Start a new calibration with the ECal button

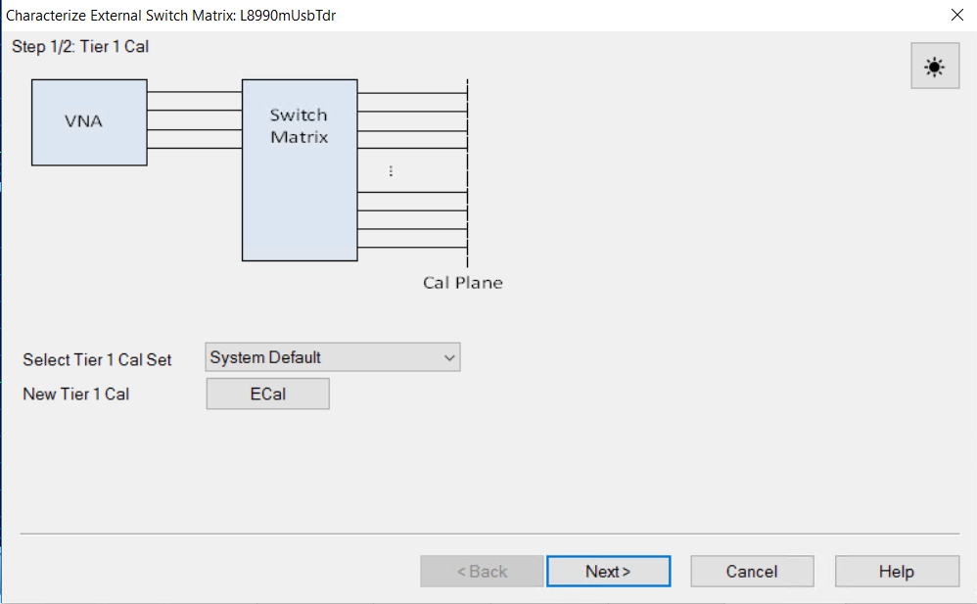pyautogui.click(x=267, y=394)
